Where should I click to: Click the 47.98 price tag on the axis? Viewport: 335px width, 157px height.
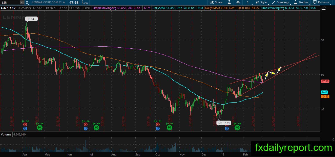point(325,81)
